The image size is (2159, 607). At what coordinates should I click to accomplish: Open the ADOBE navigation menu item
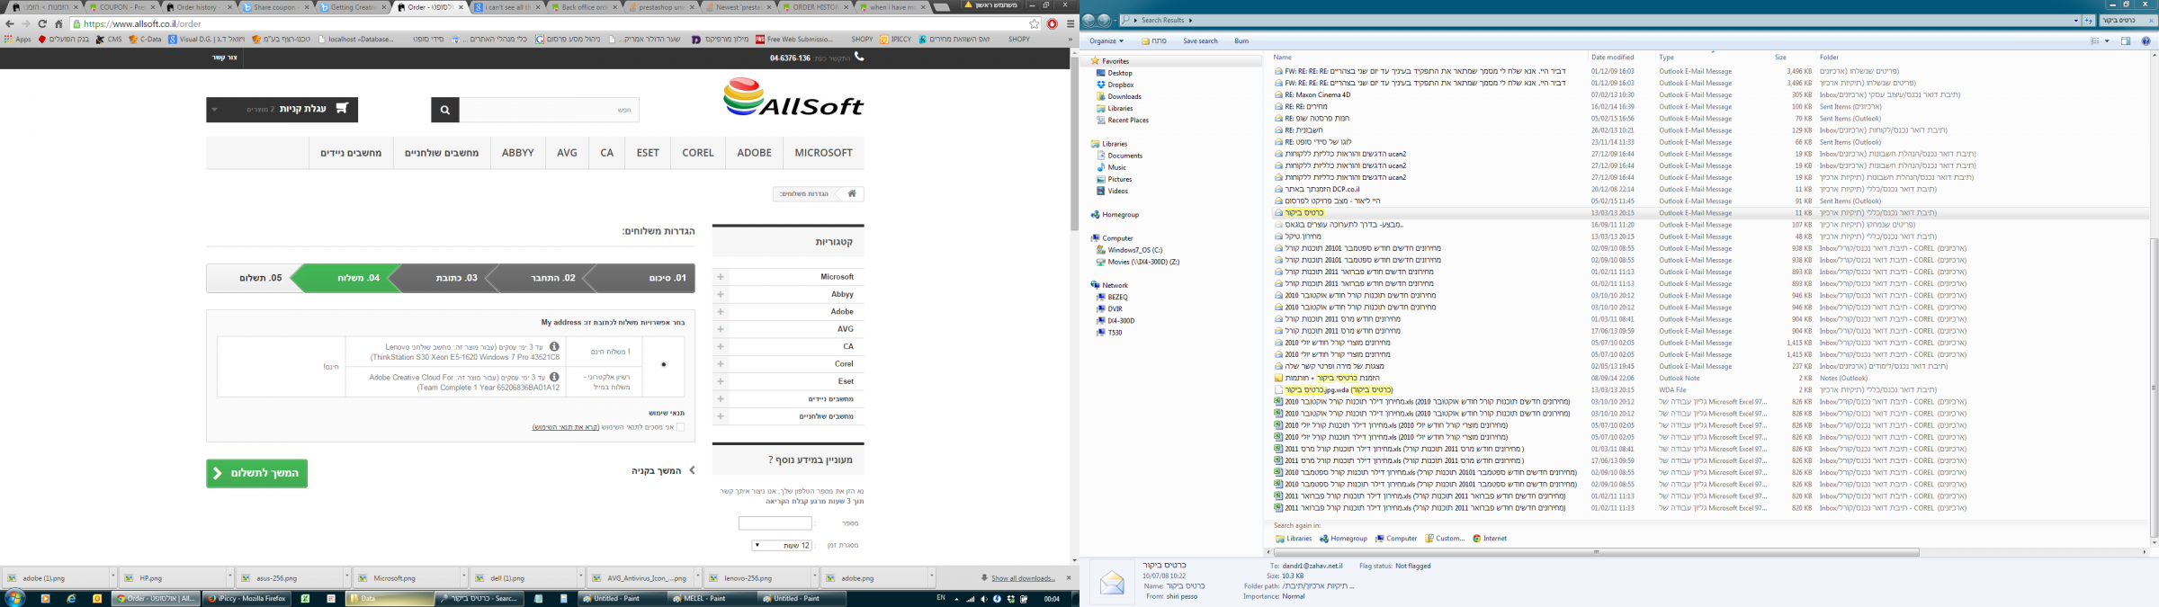[754, 153]
